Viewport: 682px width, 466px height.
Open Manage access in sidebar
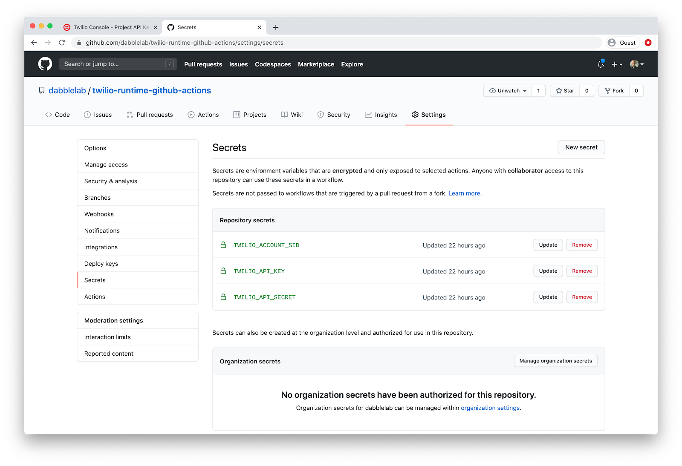138,164
